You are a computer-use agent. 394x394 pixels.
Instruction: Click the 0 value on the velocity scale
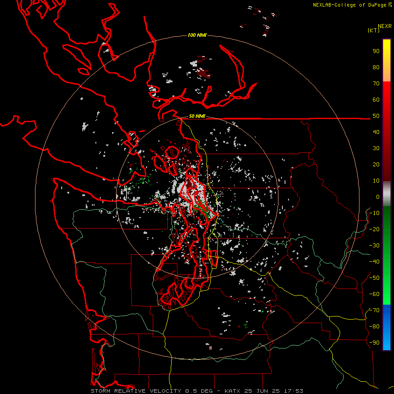tap(378, 197)
